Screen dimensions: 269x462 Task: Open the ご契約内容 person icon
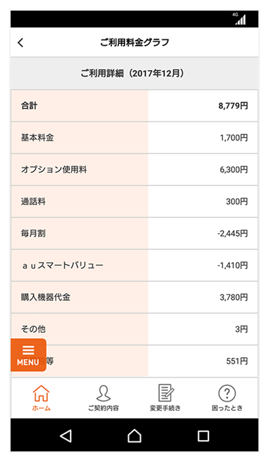click(103, 398)
